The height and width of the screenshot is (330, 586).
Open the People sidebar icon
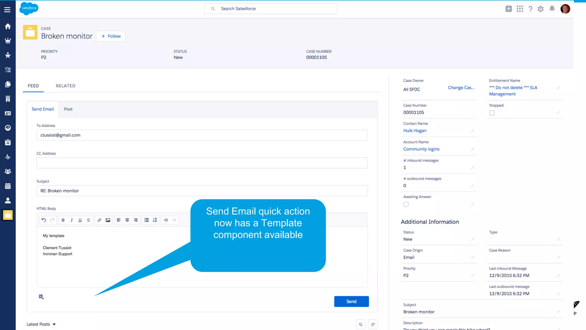click(x=8, y=201)
